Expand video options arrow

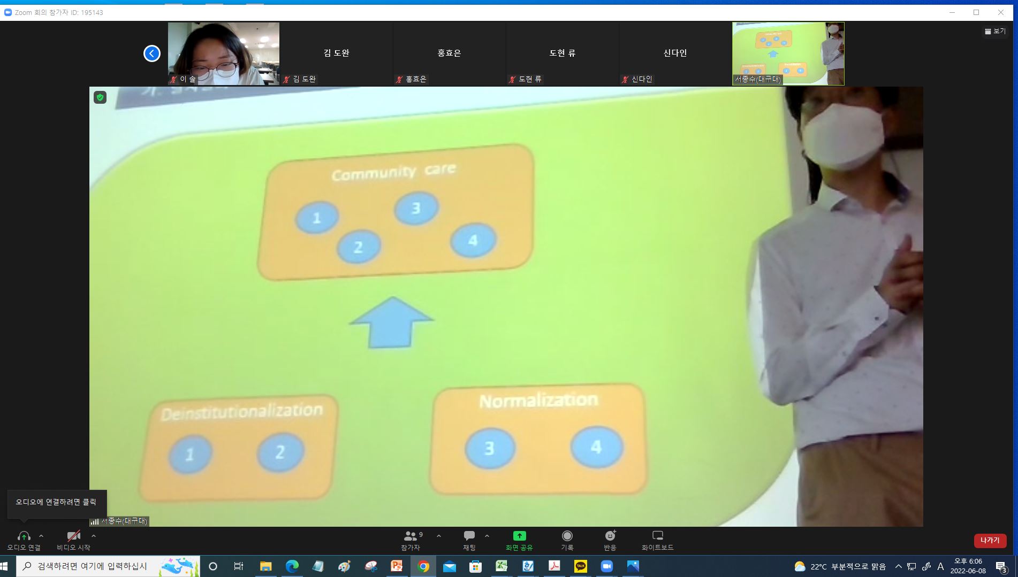tap(94, 536)
